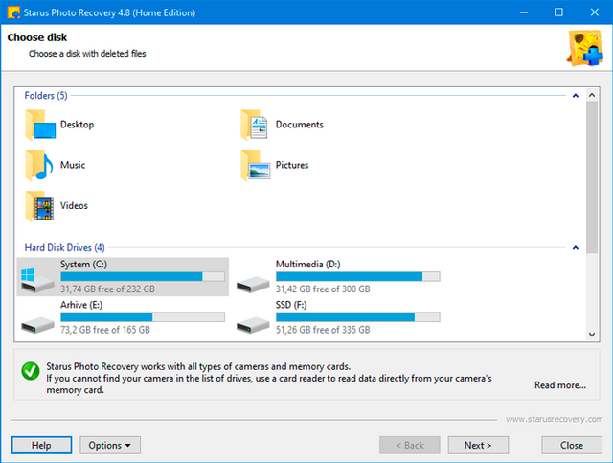The height and width of the screenshot is (463, 613).
Task: Click the green checkmark info icon
Action: tap(31, 371)
